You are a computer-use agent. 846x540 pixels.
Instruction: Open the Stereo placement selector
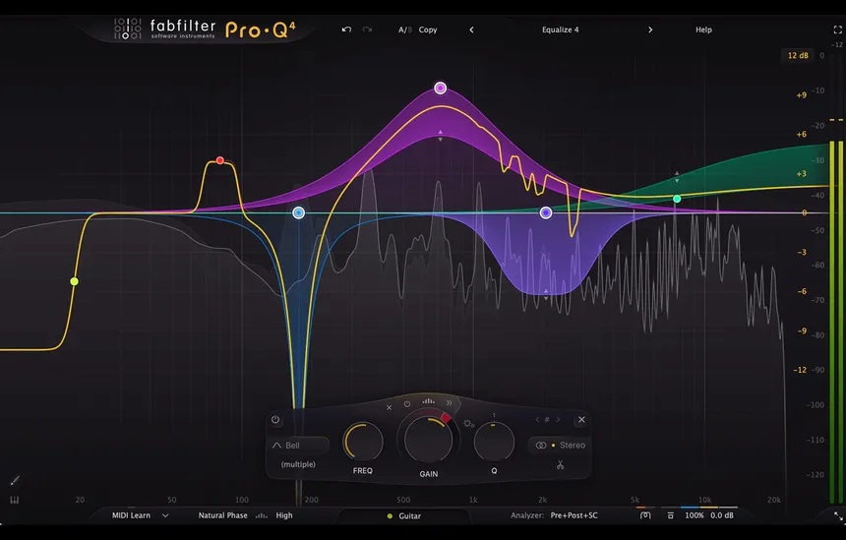click(x=560, y=446)
